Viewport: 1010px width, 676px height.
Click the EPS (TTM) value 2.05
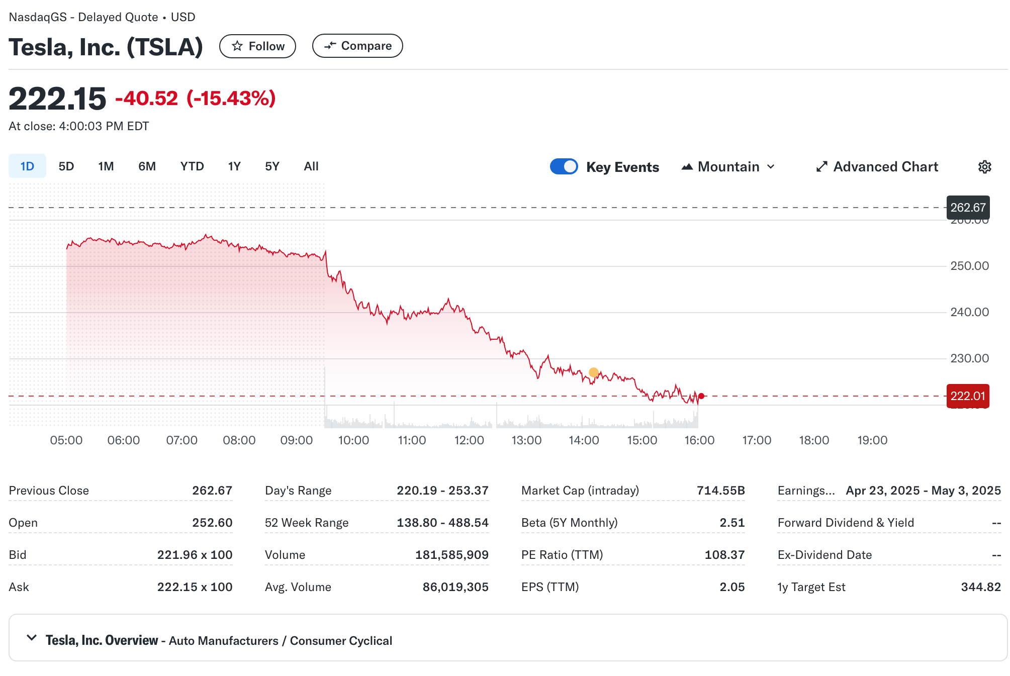(x=732, y=587)
